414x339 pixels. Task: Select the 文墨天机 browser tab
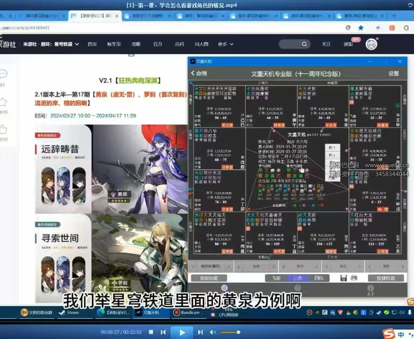tap(151, 313)
